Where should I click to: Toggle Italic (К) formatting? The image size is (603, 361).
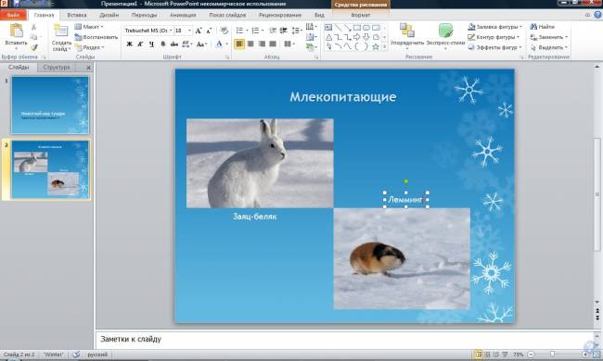(x=140, y=44)
